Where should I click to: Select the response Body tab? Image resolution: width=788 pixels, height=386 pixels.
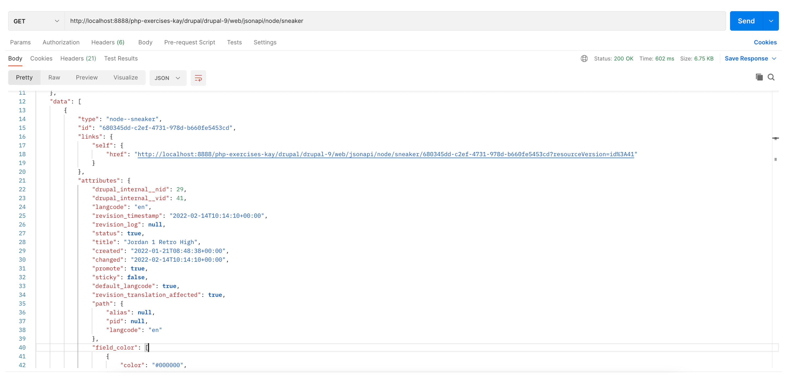click(x=15, y=58)
